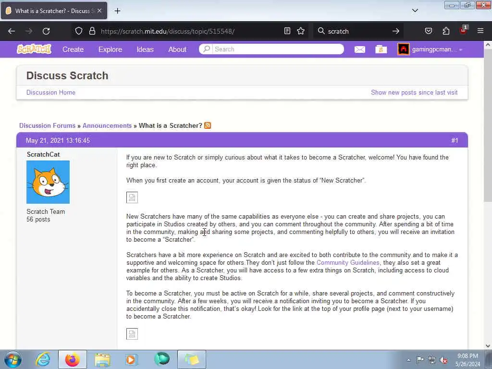
Task: Select the 'What is a Scratcher?' browser tab
Action: pos(54,11)
